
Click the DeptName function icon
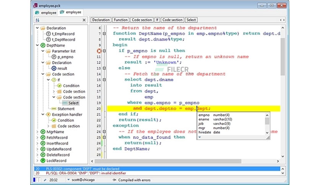tap(43, 45)
